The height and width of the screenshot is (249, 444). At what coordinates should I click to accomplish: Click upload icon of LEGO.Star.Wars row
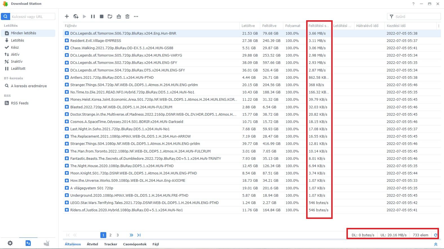(67, 203)
